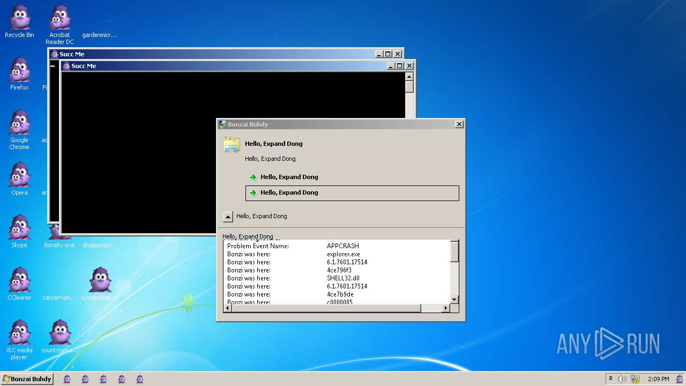The image size is (686, 386).
Task: Maximize the front Succ Me window
Action: click(x=399, y=66)
